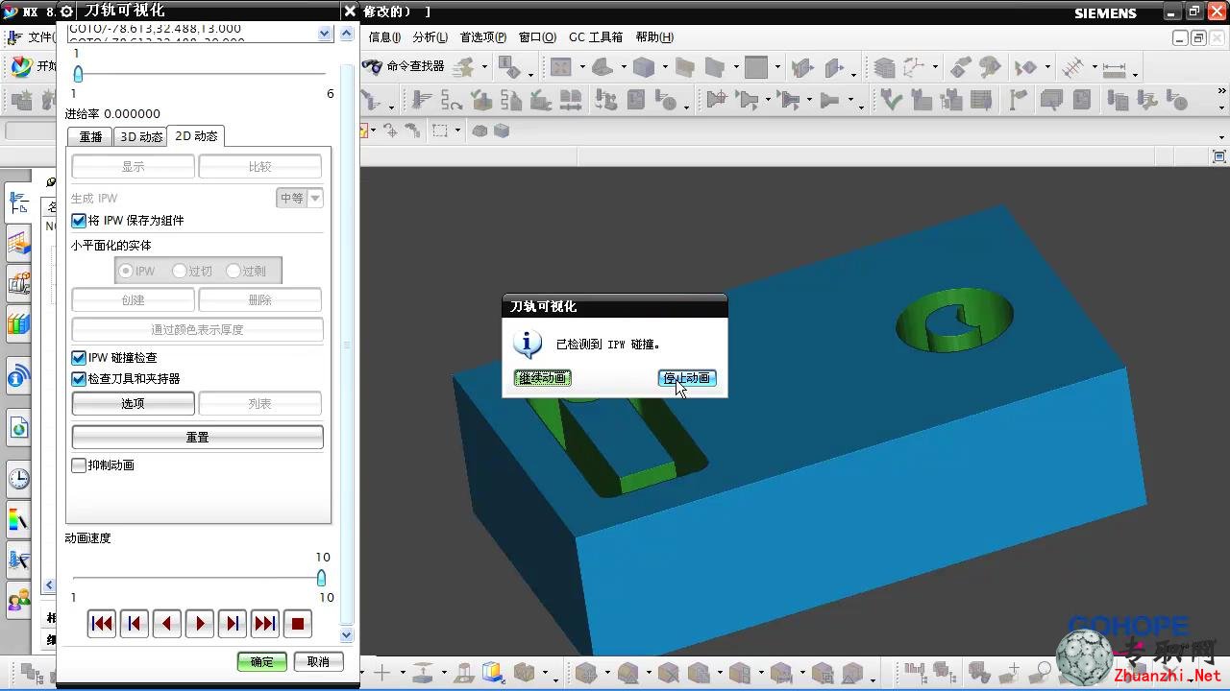1230x691 pixels.
Task: Play tool path animation in reverse
Action: coord(167,624)
